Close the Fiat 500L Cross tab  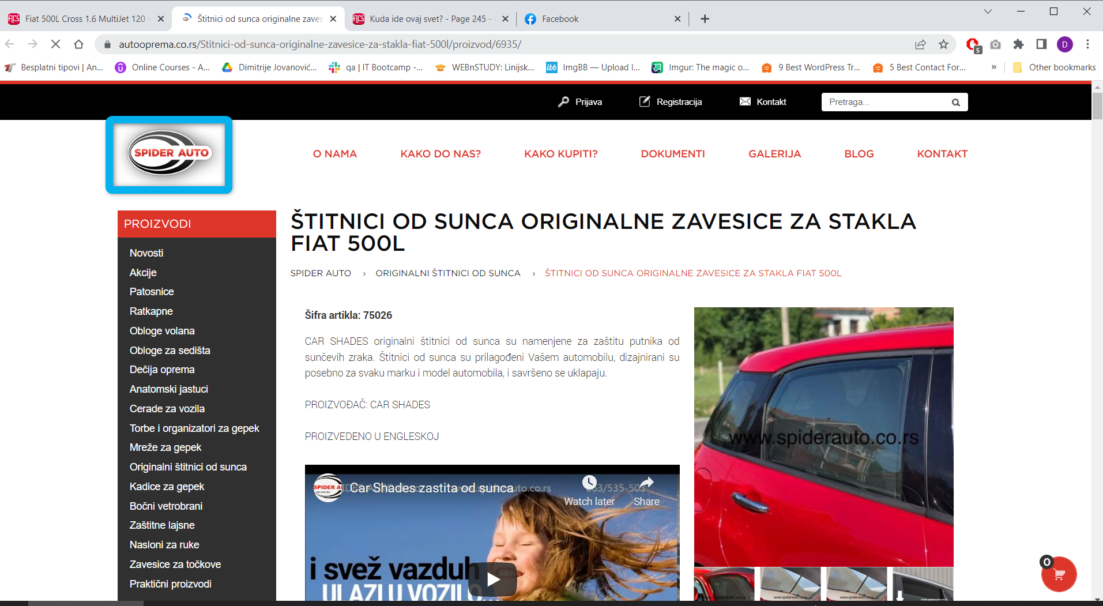[161, 19]
